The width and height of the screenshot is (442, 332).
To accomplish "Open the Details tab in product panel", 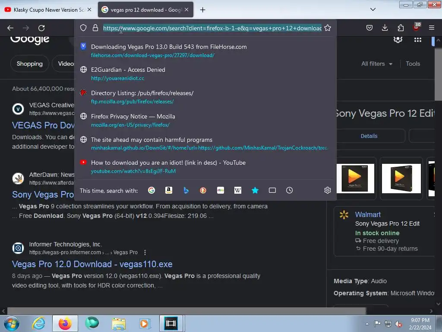I will pos(369,136).
